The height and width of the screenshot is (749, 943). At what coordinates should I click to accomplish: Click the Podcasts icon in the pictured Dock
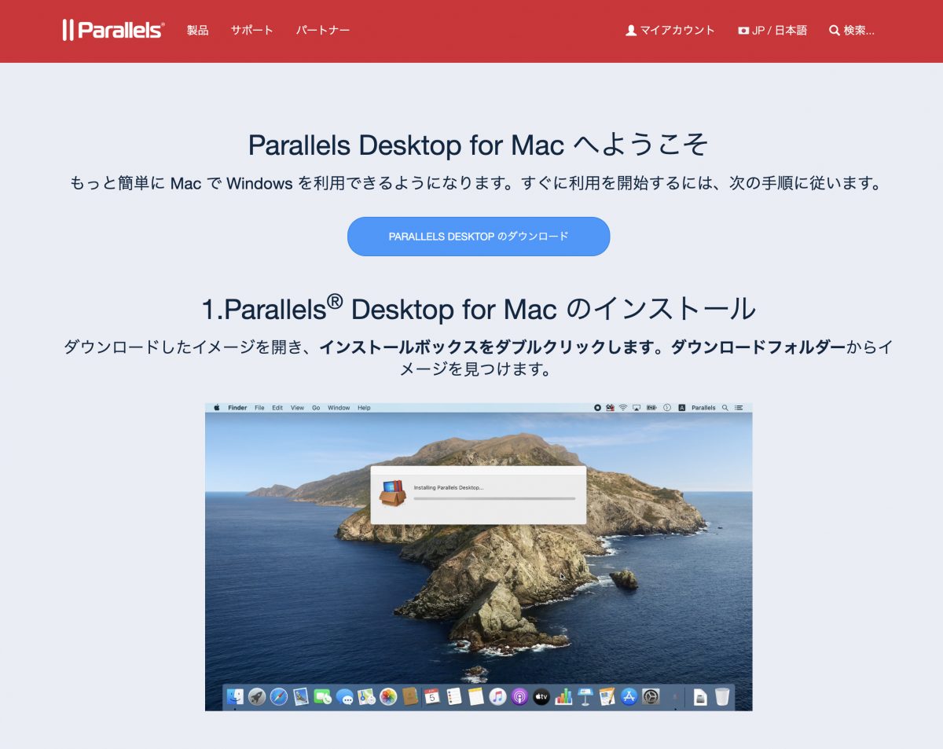519,696
